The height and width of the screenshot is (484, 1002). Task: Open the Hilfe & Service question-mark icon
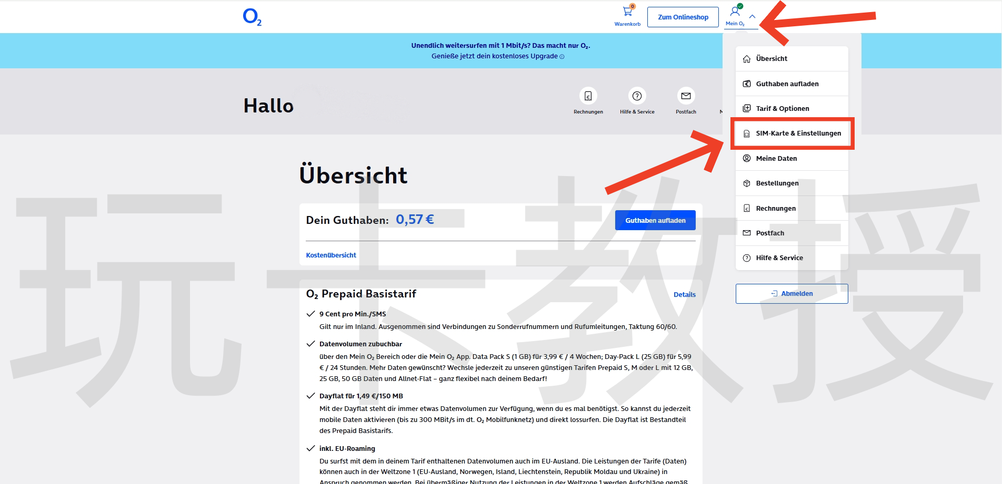pyautogui.click(x=637, y=96)
